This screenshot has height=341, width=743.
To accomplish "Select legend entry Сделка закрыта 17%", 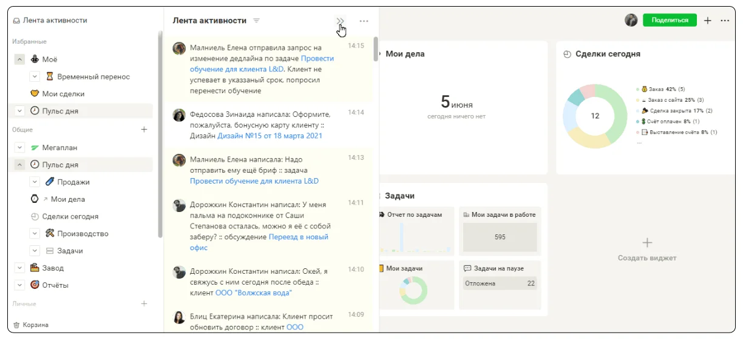I will (674, 111).
